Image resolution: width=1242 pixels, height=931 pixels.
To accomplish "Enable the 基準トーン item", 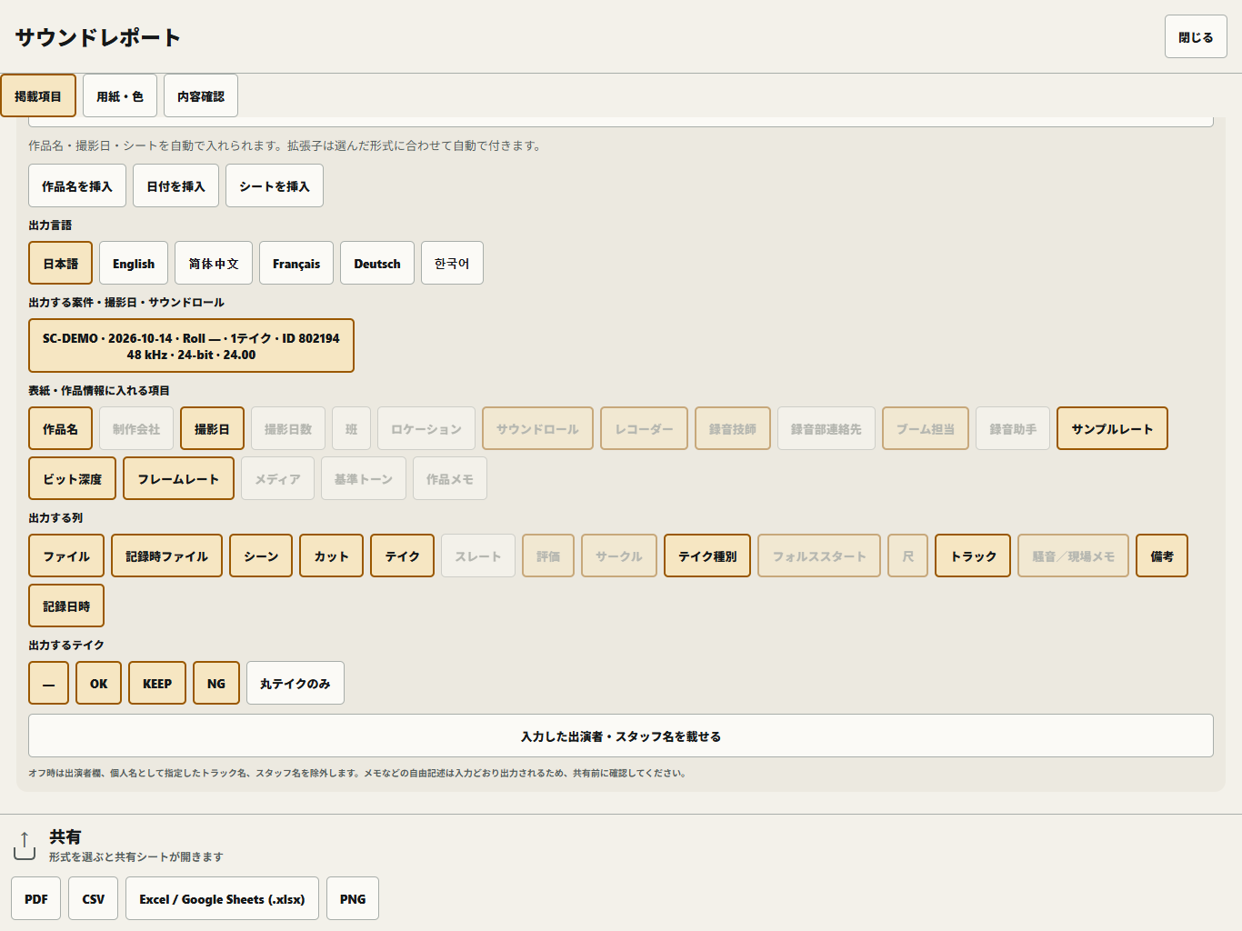I will pyautogui.click(x=364, y=478).
